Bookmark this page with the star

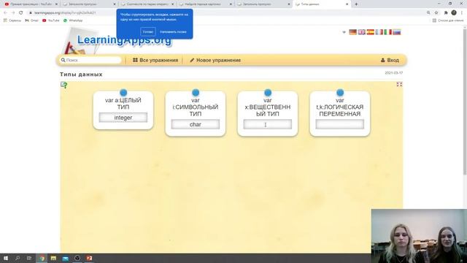click(x=436, y=13)
